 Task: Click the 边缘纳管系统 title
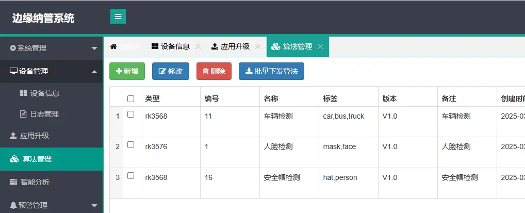click(x=43, y=18)
